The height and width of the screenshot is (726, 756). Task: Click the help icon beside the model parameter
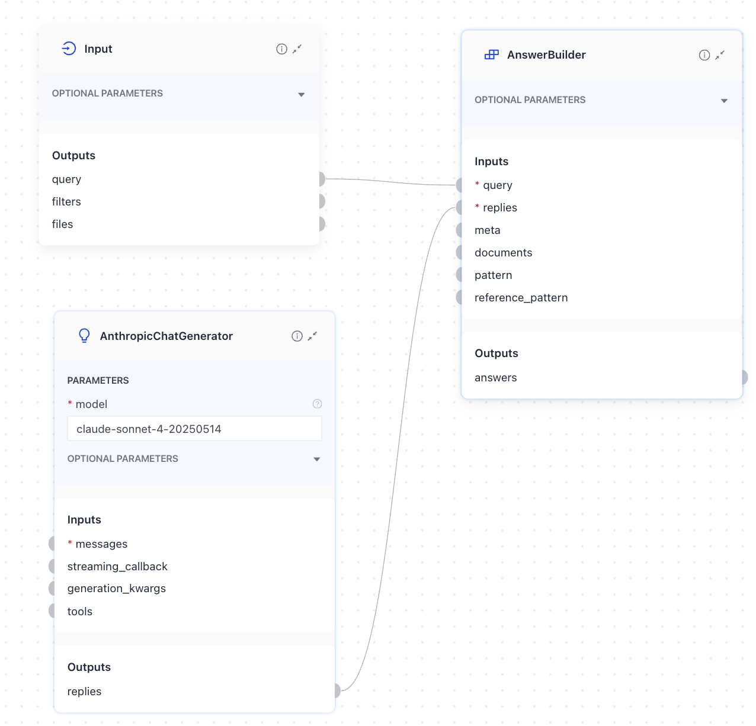point(317,404)
